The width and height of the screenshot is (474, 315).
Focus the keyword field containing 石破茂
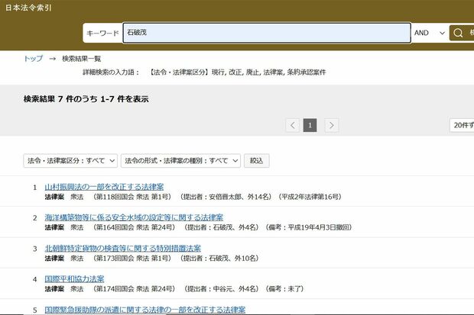point(267,33)
